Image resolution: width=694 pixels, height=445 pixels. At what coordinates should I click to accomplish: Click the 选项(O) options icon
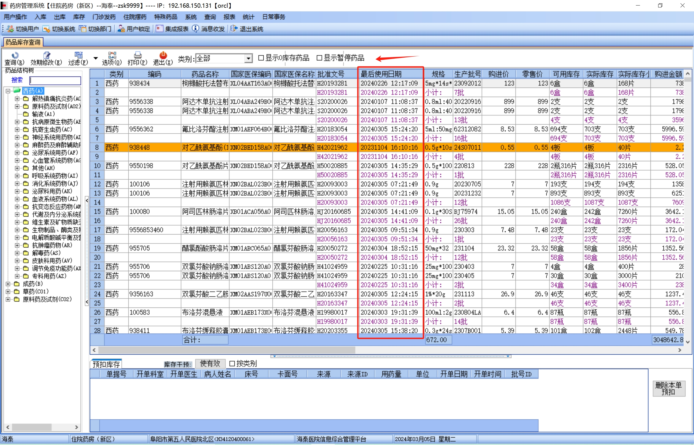(x=112, y=55)
